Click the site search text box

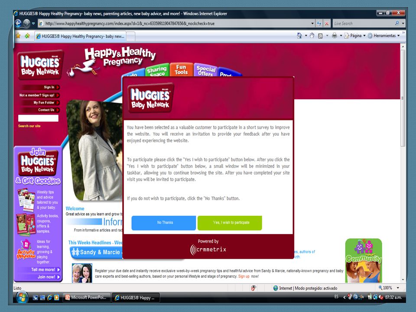pos(38,118)
